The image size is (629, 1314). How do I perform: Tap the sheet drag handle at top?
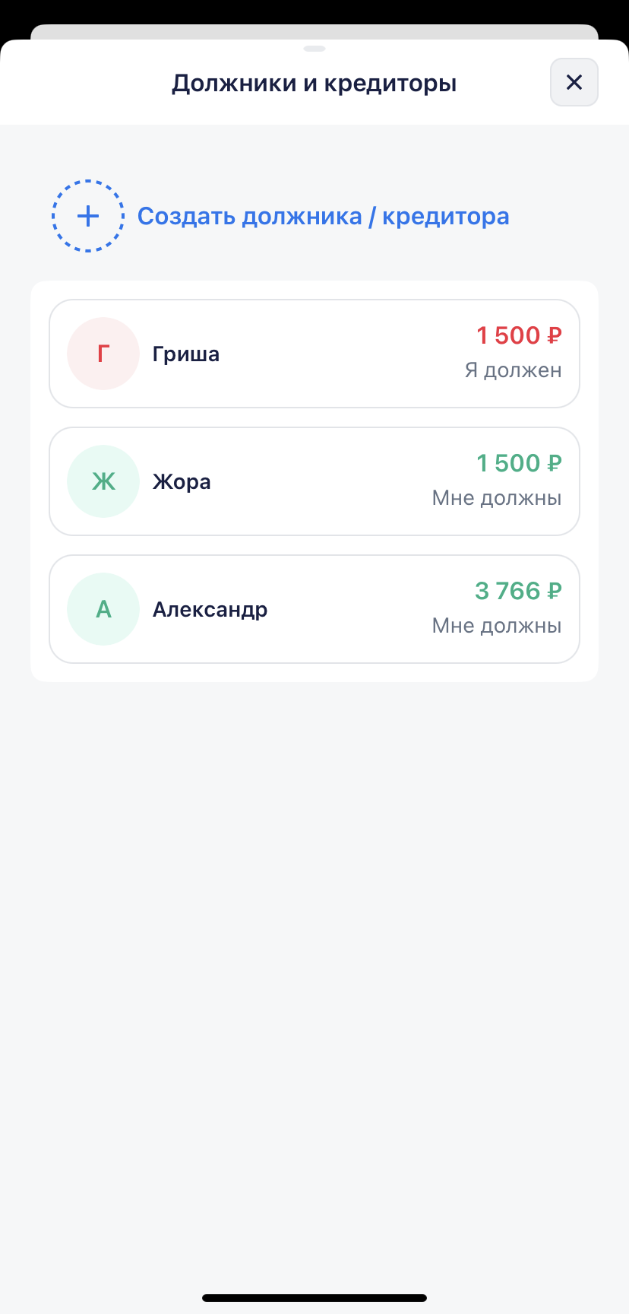[x=314, y=49]
